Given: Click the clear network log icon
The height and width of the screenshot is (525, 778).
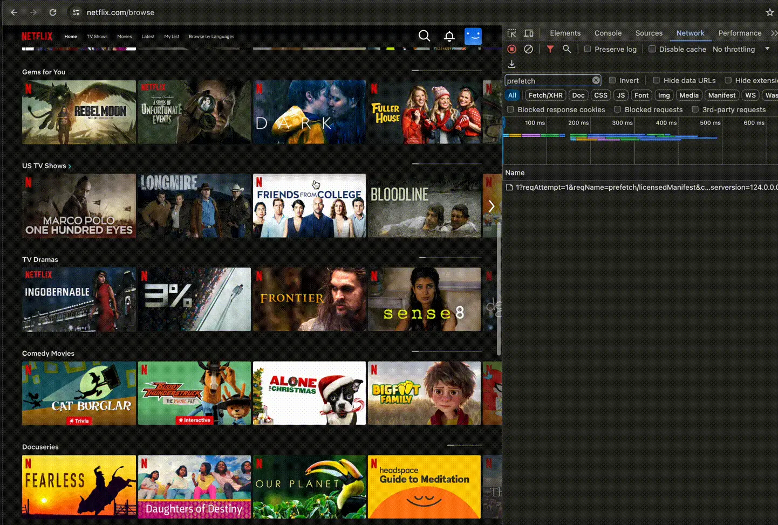Looking at the screenshot, I should coord(528,49).
